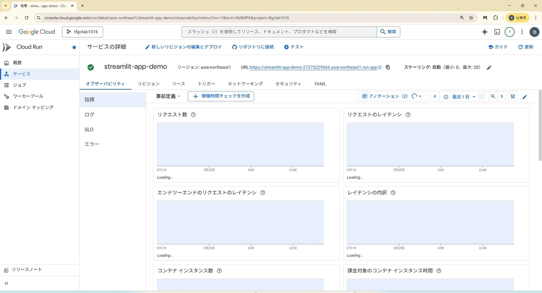542x293 pixels.
Task: Toggle the auto-refresh off icon
Action: click(513, 96)
